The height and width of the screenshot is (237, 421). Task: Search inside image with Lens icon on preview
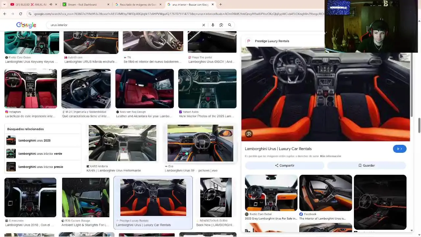pos(249,134)
